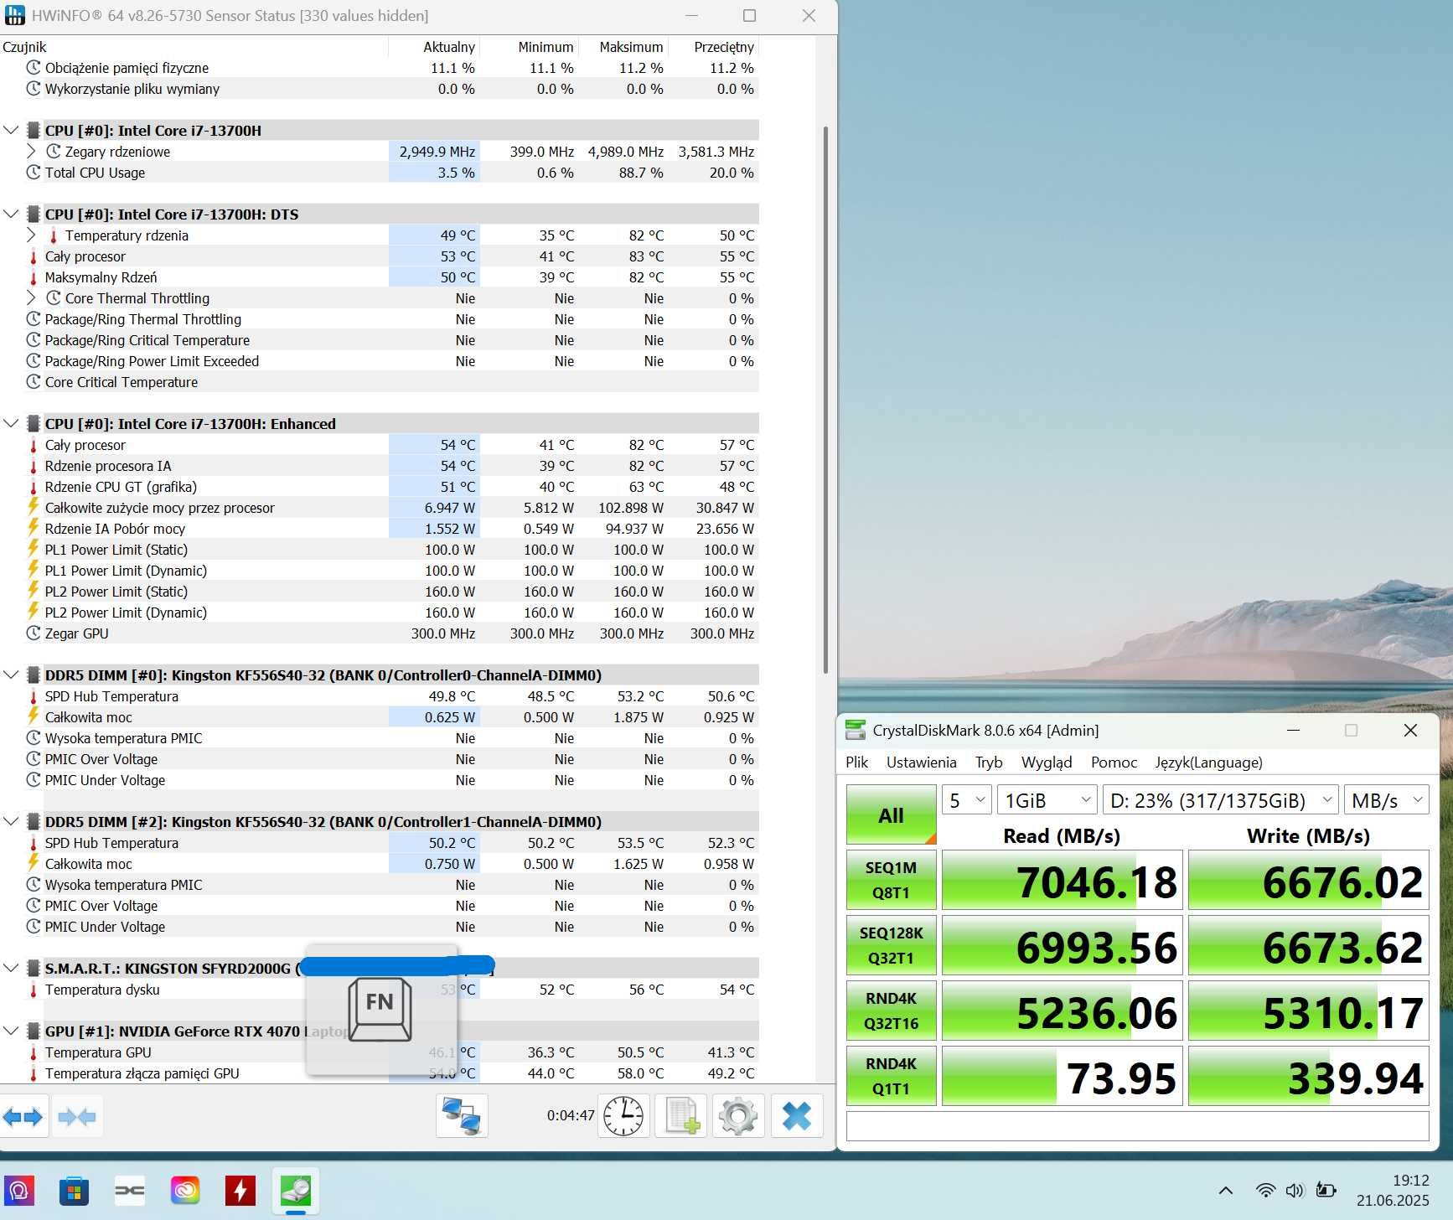Open the Plik menu in CrystalDiskMark
This screenshot has width=1453, height=1220.
856,762
